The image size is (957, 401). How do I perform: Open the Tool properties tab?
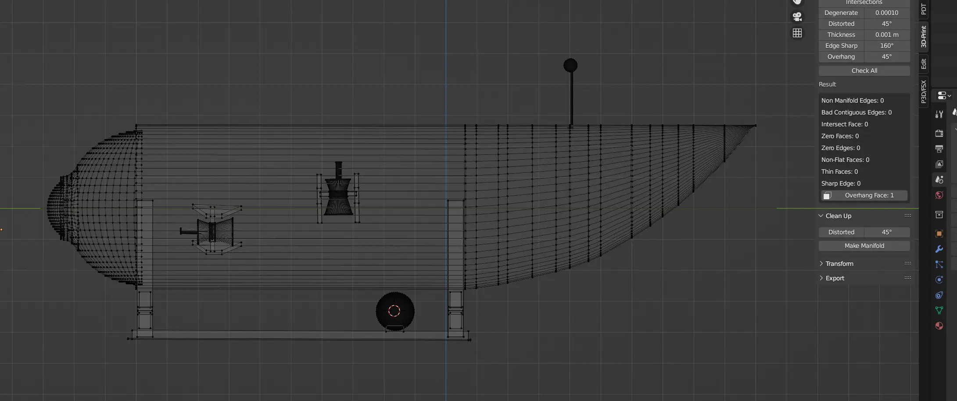pos(939,115)
